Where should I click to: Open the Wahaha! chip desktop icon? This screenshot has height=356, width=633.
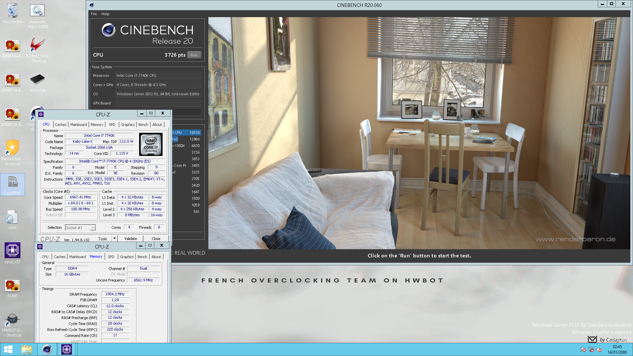coord(38,82)
